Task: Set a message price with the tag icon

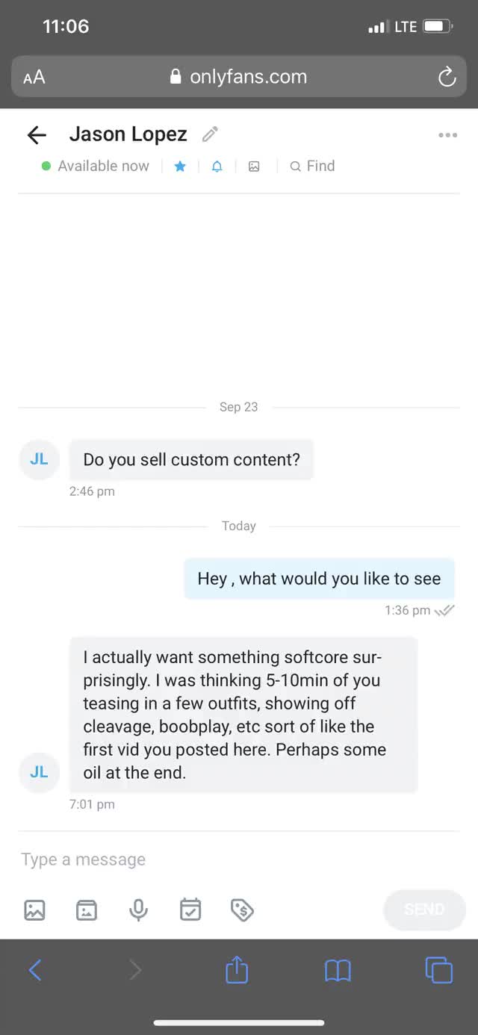Action: pyautogui.click(x=242, y=910)
